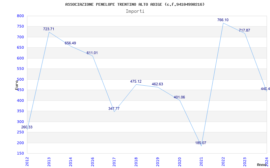Select the 347.77 data label
The image size is (270, 168).
(114, 109)
